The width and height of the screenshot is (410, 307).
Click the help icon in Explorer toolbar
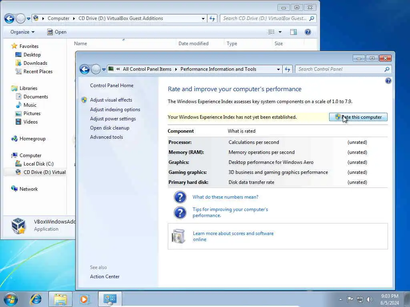point(308,32)
